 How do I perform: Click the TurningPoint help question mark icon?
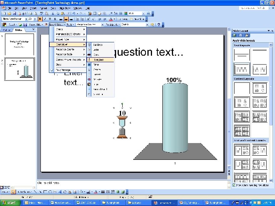coord(159,25)
